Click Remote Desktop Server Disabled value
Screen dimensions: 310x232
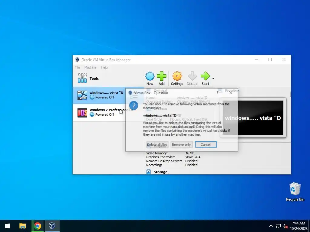coord(191,161)
